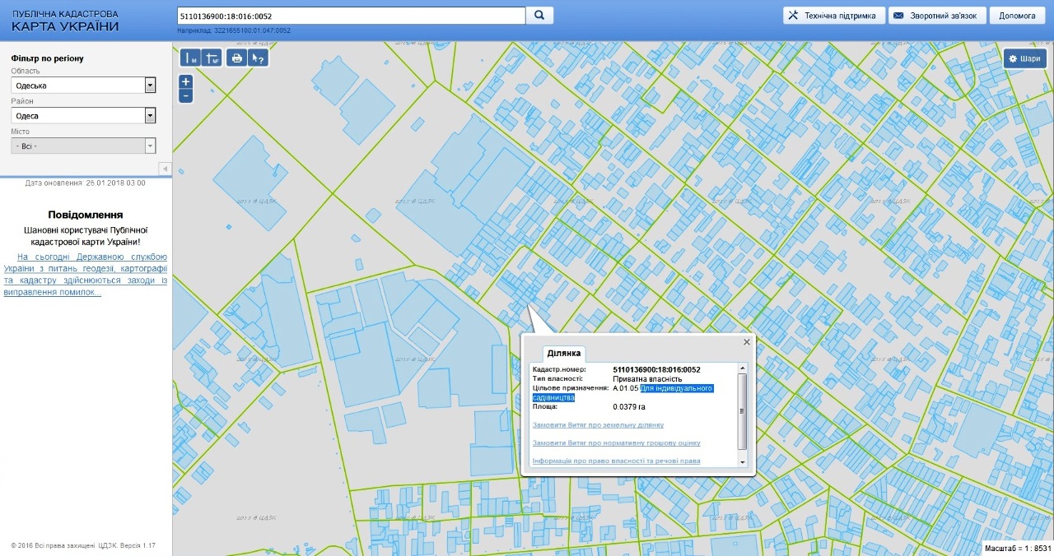This screenshot has height=556, width=1054.
Task: Order extract: Замовити Витяг про земельну ділянку
Action: click(x=598, y=425)
